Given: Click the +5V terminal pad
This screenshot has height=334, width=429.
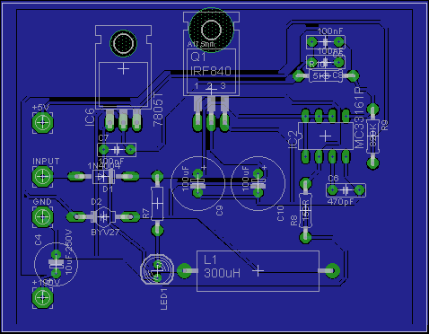Looking at the screenshot, I should (x=42, y=122).
